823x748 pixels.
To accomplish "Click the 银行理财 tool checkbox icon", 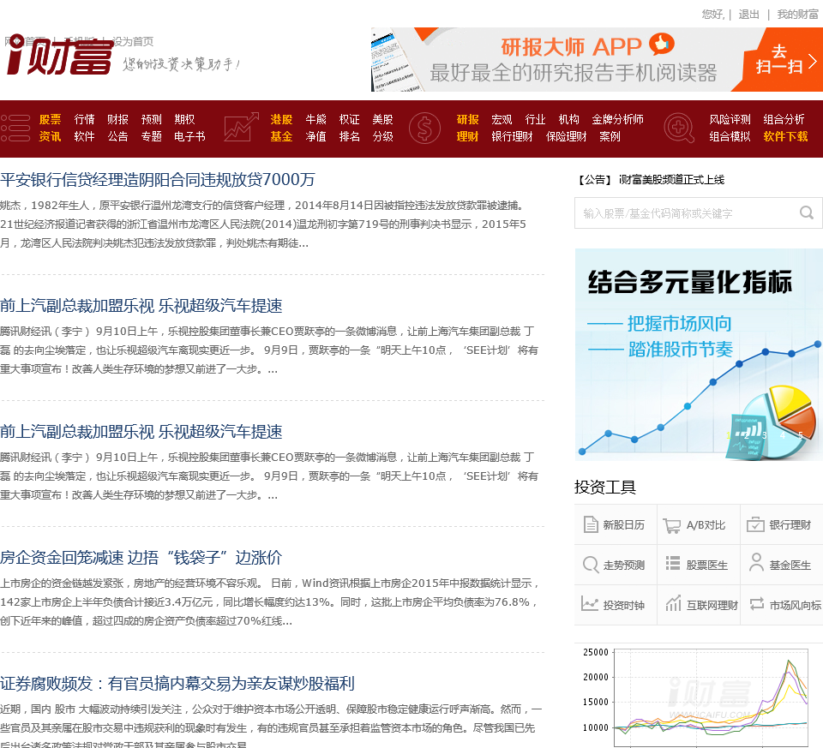I will tap(755, 524).
